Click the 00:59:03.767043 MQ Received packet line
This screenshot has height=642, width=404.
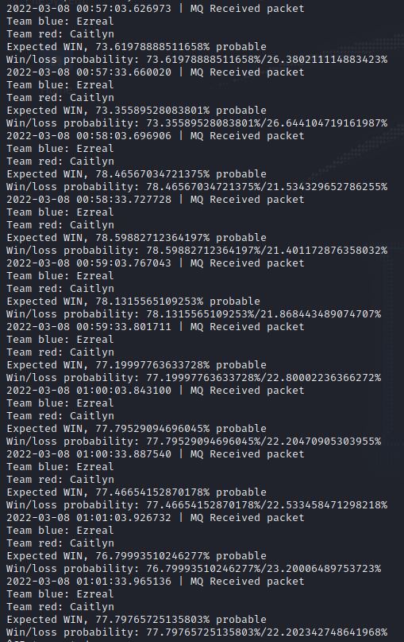(x=156, y=263)
